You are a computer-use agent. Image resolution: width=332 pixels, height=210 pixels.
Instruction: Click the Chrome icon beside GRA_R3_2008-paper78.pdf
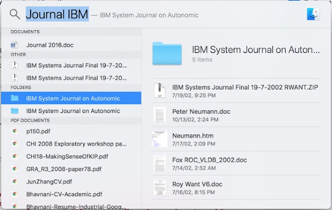(15, 169)
